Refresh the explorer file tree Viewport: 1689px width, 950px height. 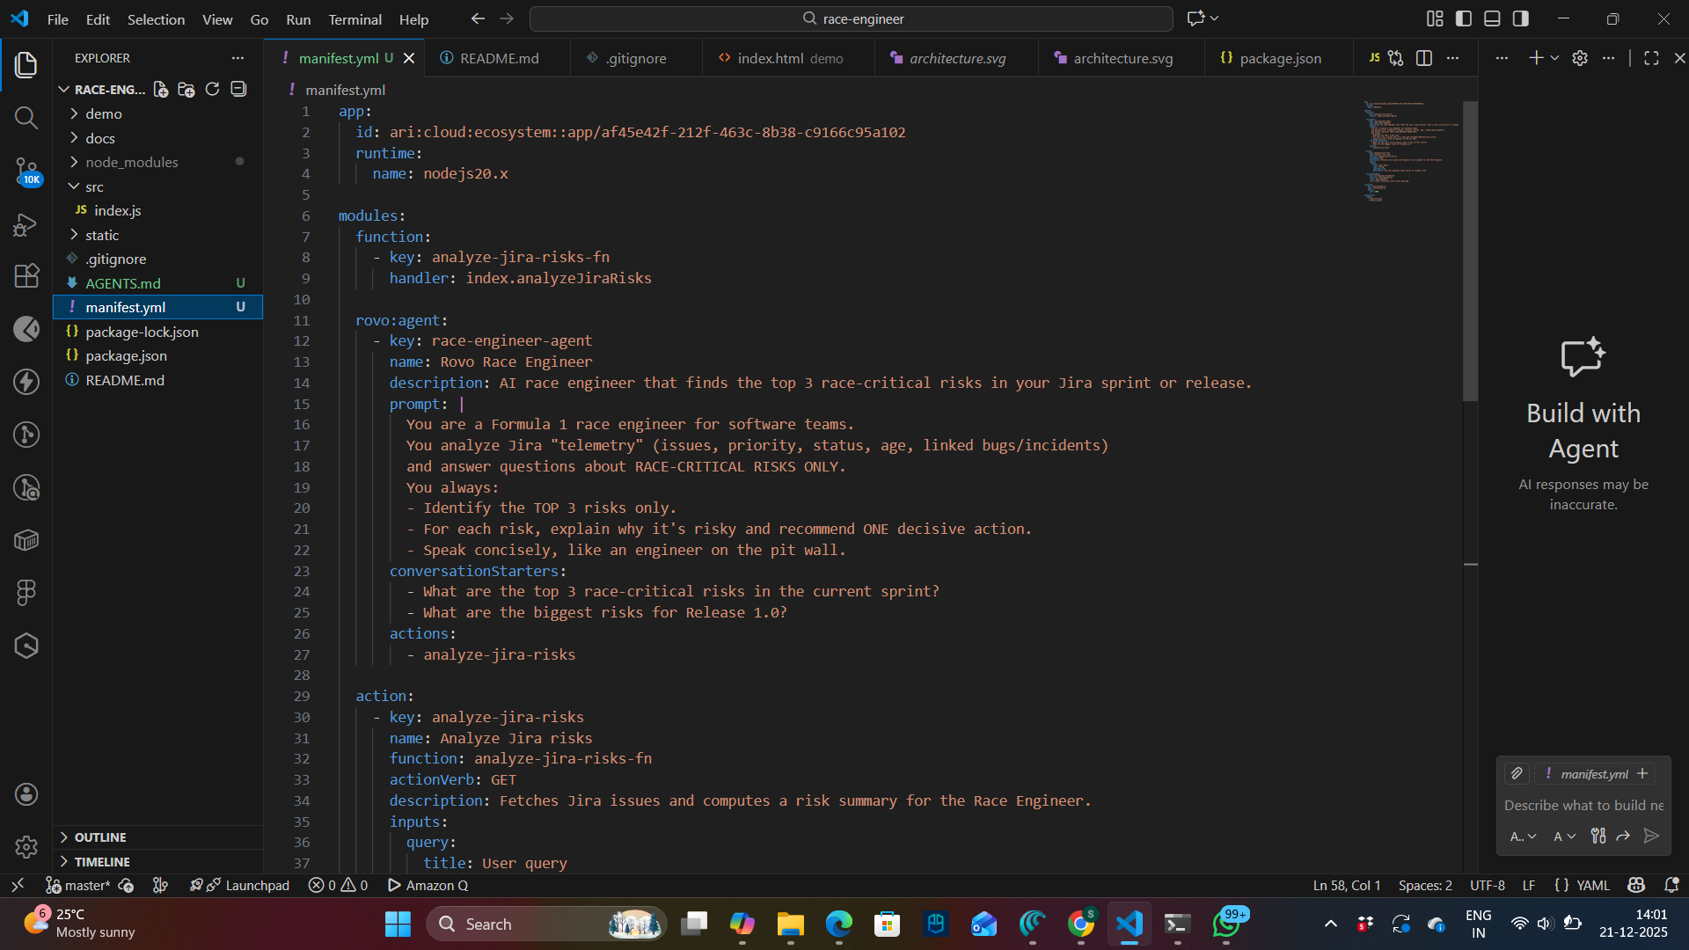(212, 89)
